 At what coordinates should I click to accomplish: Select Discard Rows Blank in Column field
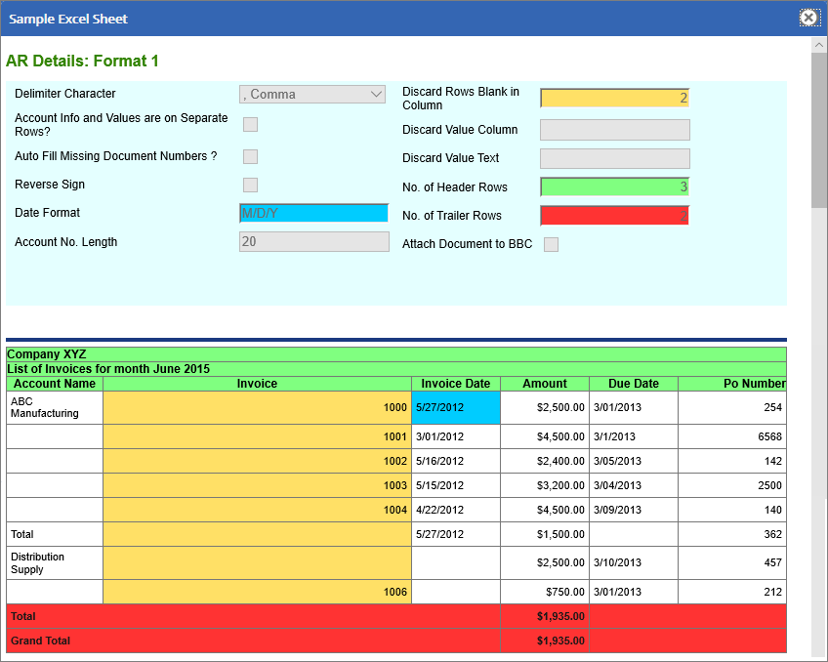tap(614, 98)
